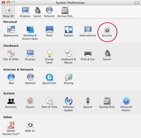Click the window zoom button in title bar
The image size is (141, 138).
click(x=14, y=3)
